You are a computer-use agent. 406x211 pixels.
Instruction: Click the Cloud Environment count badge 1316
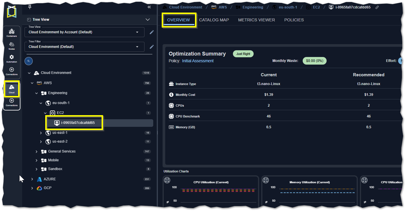pos(146,73)
